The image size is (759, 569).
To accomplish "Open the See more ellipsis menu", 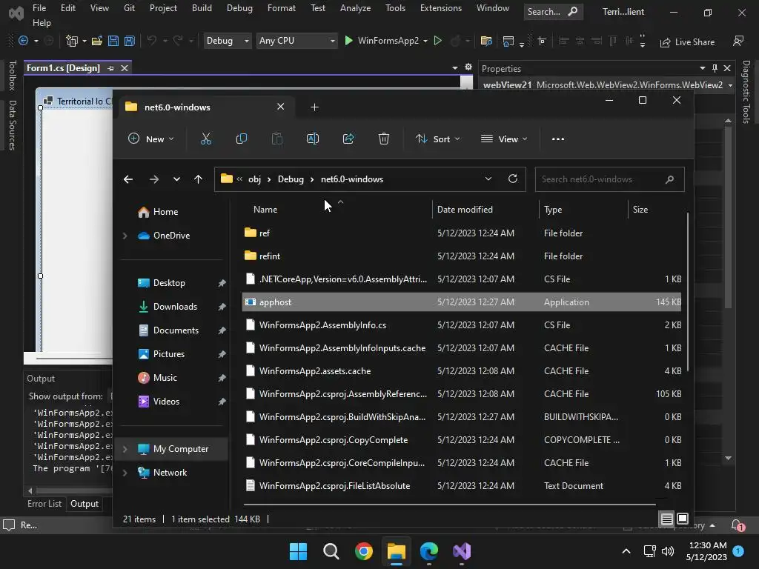I will point(558,139).
